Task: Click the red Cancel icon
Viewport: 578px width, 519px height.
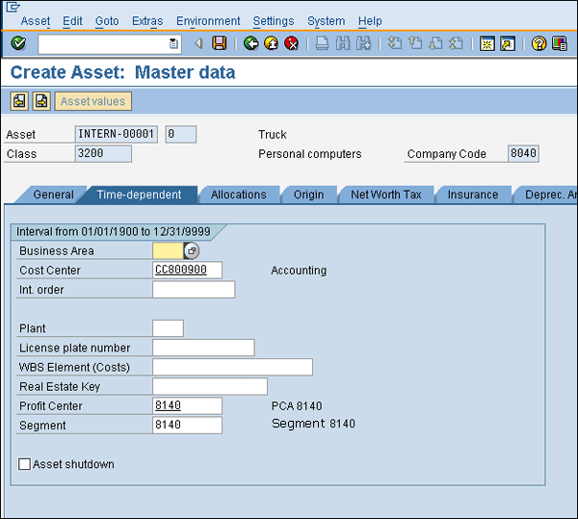Action: [291, 43]
